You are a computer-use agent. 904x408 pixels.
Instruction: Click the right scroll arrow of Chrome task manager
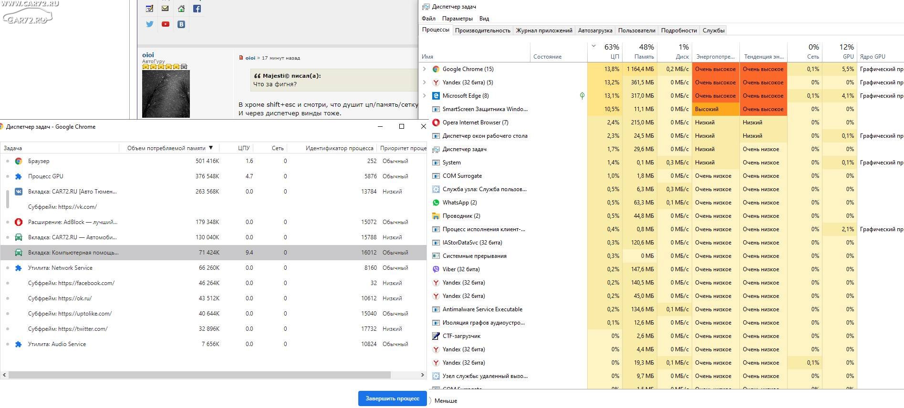coord(422,375)
